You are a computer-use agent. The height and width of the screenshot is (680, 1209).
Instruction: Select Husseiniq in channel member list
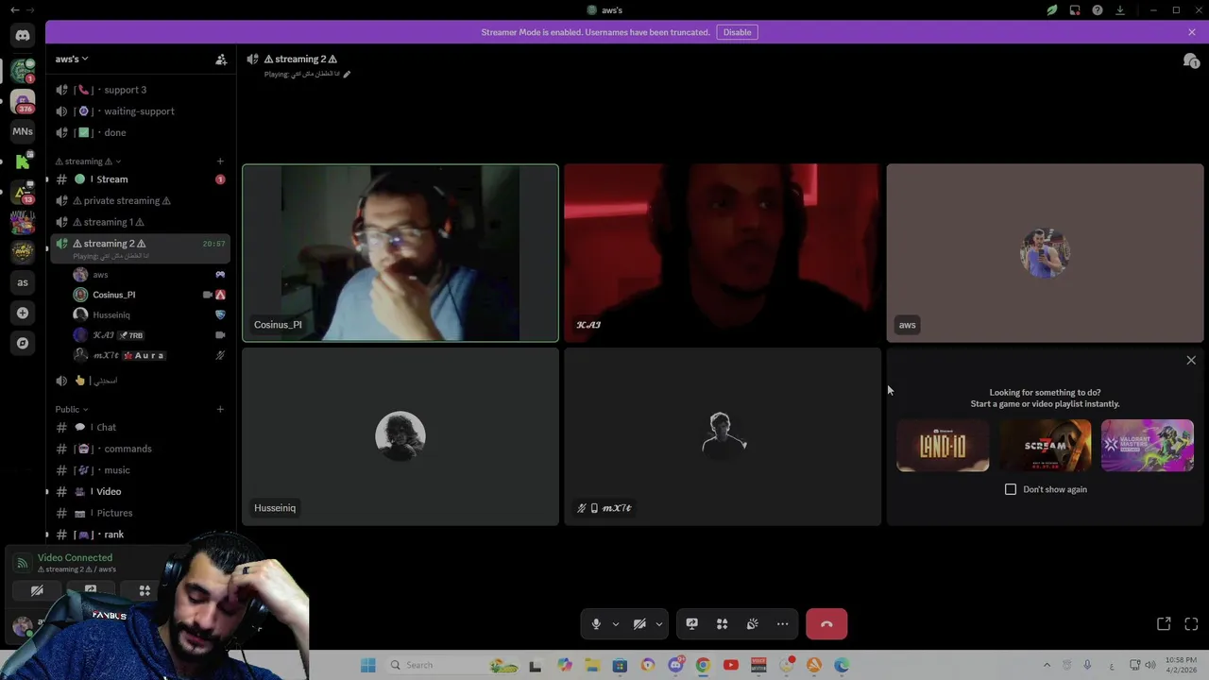[149, 314]
